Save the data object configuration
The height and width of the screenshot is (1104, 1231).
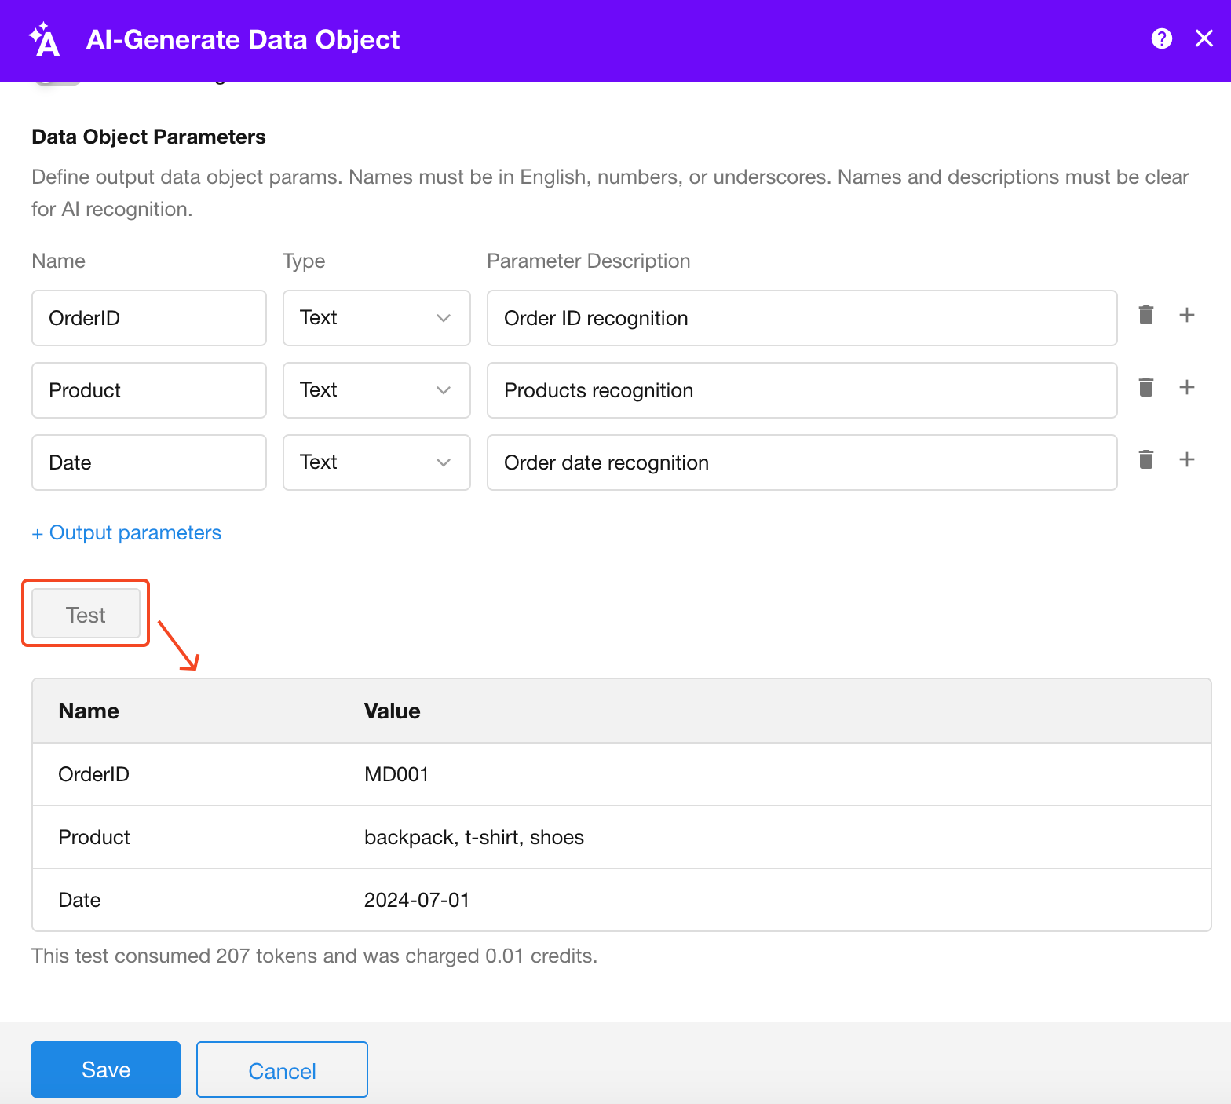click(106, 1069)
